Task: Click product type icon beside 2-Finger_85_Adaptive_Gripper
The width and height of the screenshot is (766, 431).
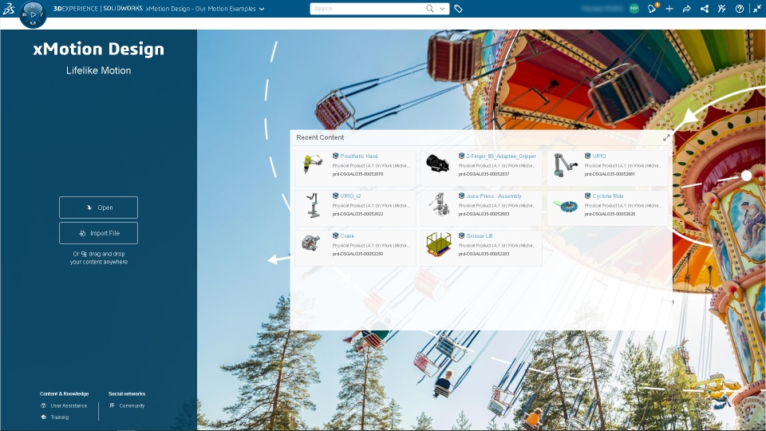Action: [461, 156]
